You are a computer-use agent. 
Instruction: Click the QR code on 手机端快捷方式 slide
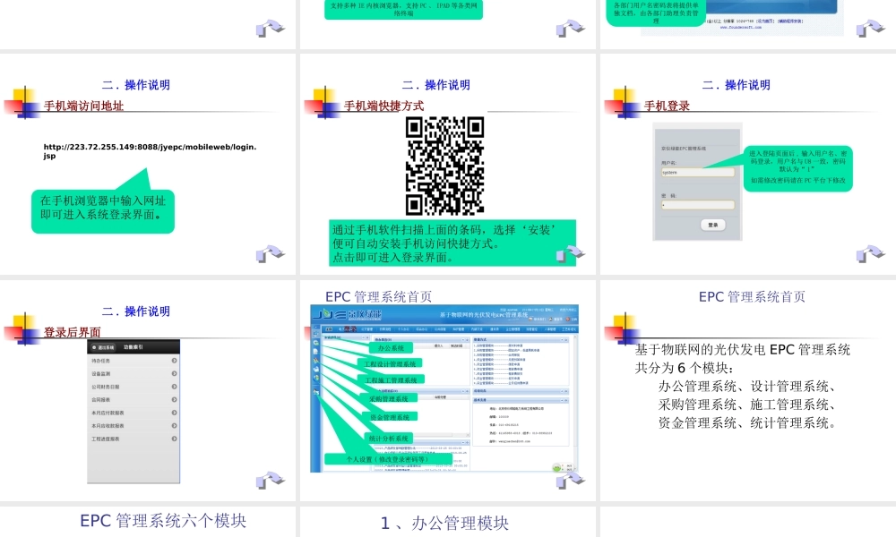444,166
